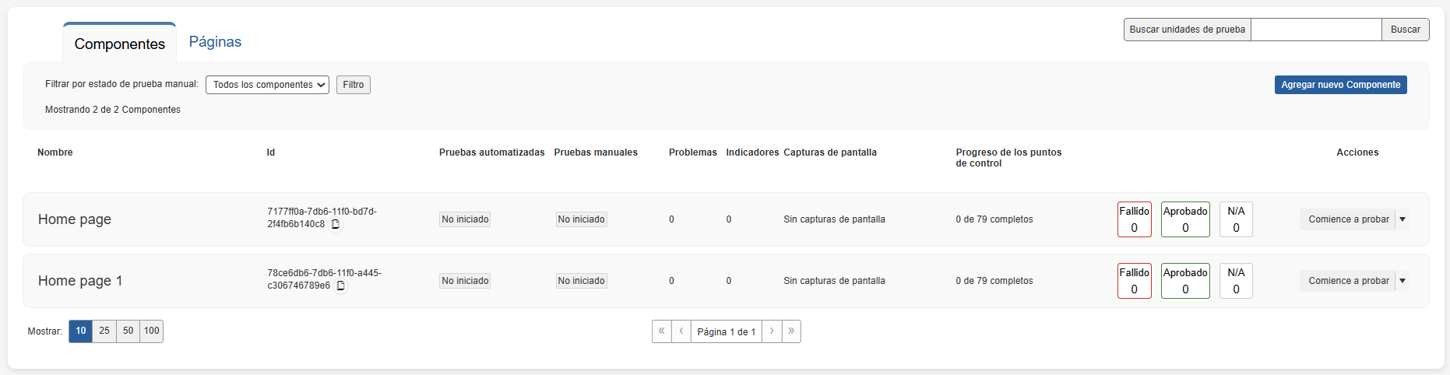Screen dimensions: 1450x375
Task: Copy the Home page component ID
Action: pyautogui.click(x=336, y=224)
